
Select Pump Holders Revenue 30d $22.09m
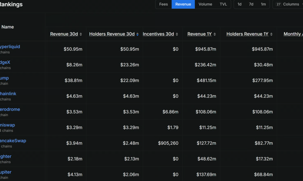coord(129,81)
